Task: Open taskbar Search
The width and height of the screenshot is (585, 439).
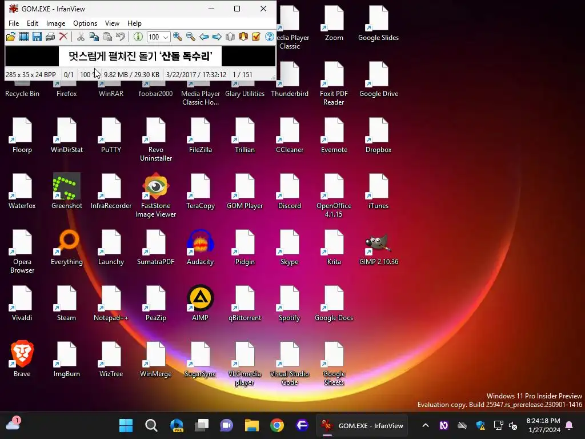Action: (151, 425)
